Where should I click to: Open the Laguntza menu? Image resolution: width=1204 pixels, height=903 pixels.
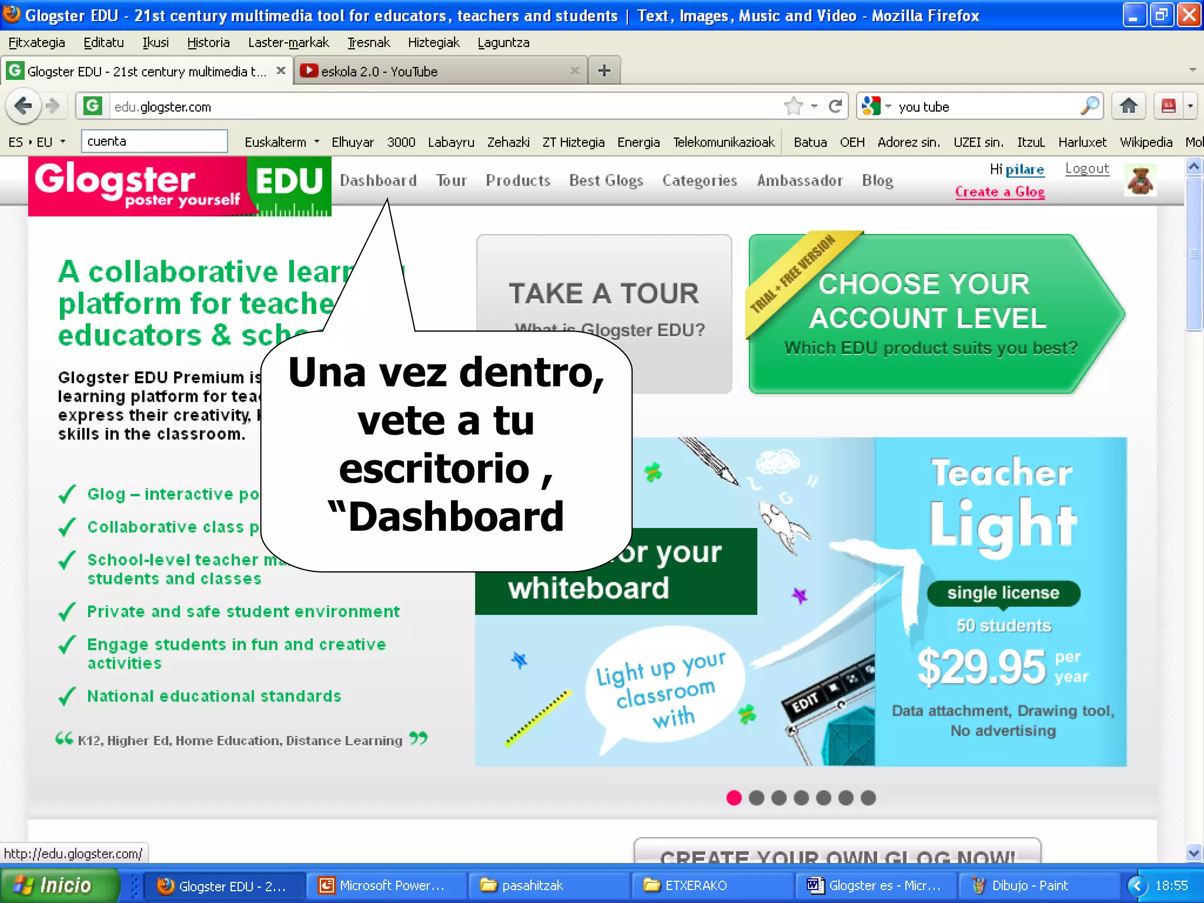pos(503,42)
